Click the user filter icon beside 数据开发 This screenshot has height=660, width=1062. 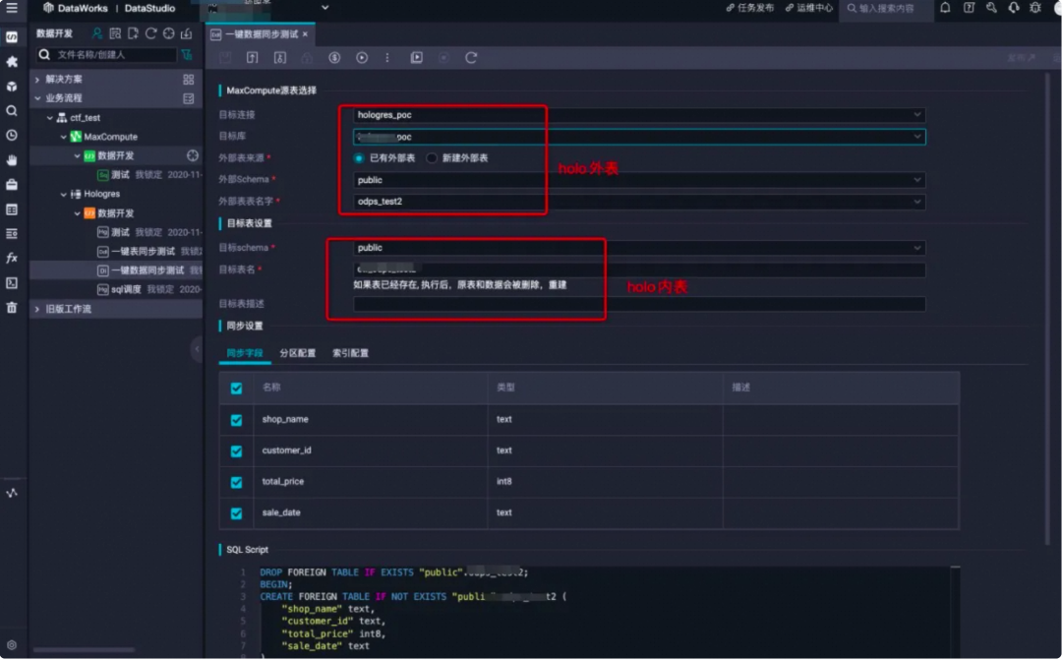(x=97, y=33)
